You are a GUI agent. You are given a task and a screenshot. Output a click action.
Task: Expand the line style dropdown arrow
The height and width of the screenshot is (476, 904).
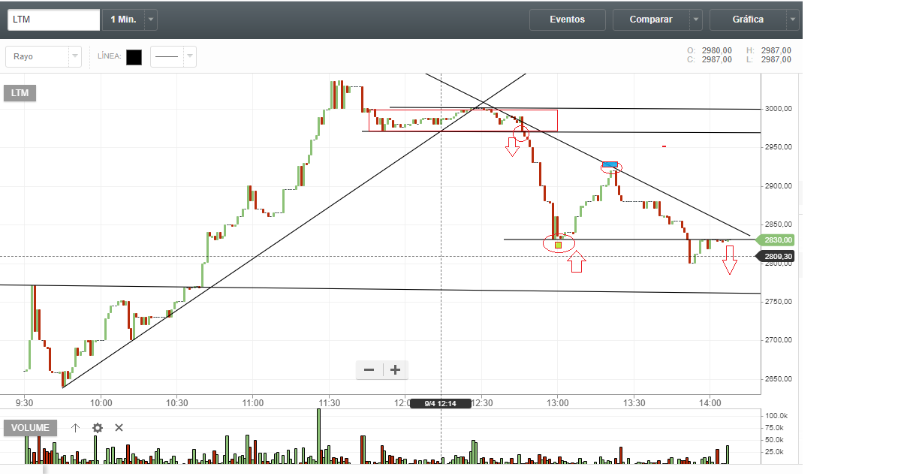tap(191, 56)
